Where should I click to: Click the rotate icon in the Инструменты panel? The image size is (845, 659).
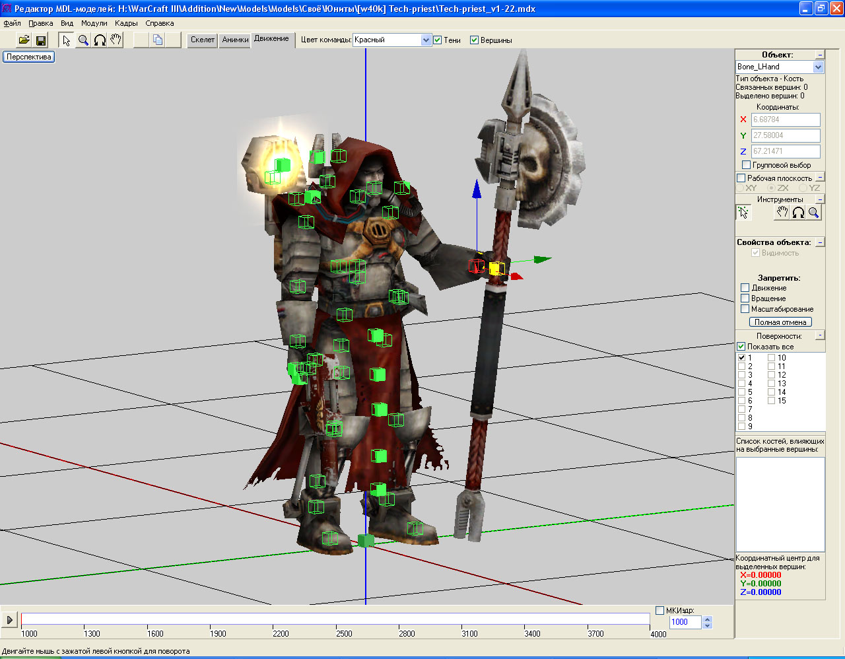click(798, 213)
